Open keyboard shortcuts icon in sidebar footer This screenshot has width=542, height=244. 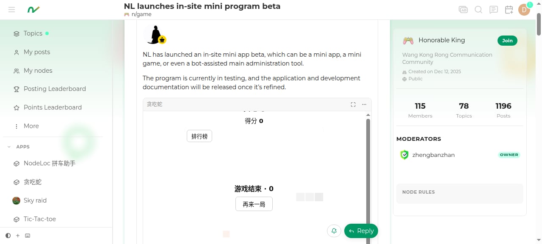coord(28,236)
